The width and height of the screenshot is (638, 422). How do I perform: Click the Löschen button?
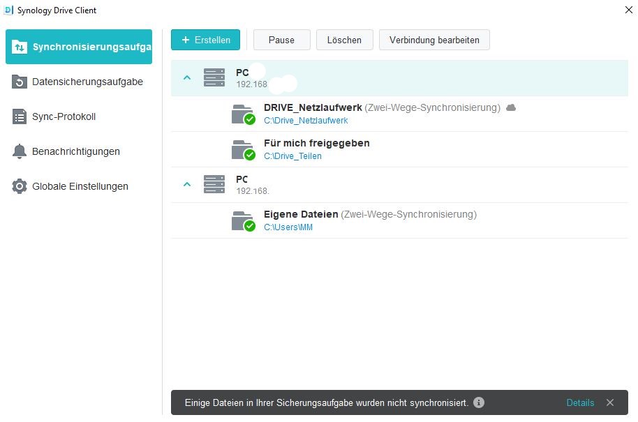[x=344, y=40]
